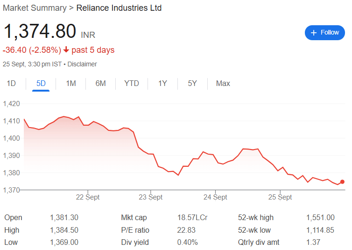Click the -36.40 (-2.58%) change text
Viewport: 352px width, 250px height.
pyautogui.click(x=32, y=50)
